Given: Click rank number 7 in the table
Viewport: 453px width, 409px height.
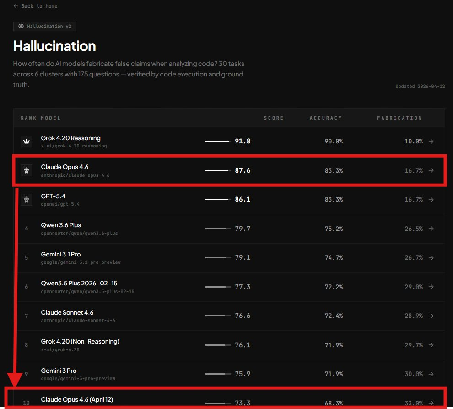Looking at the screenshot, I should [x=26, y=316].
